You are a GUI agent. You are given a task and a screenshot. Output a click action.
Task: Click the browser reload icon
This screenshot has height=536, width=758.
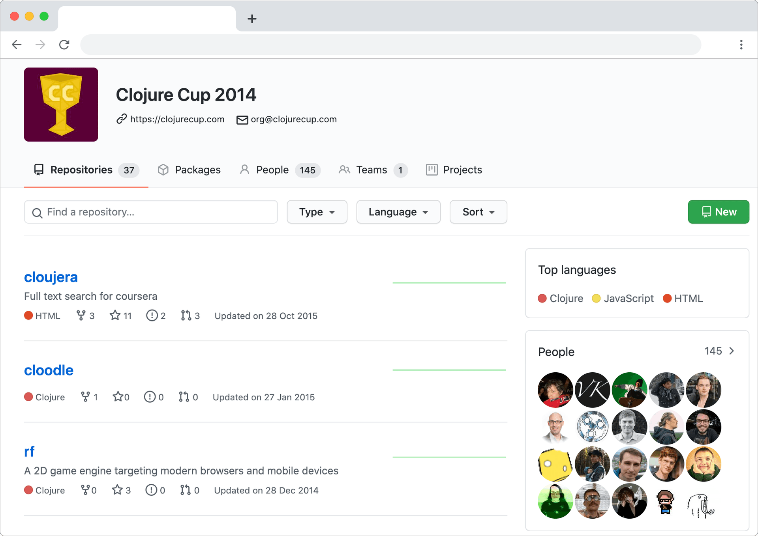(x=64, y=45)
